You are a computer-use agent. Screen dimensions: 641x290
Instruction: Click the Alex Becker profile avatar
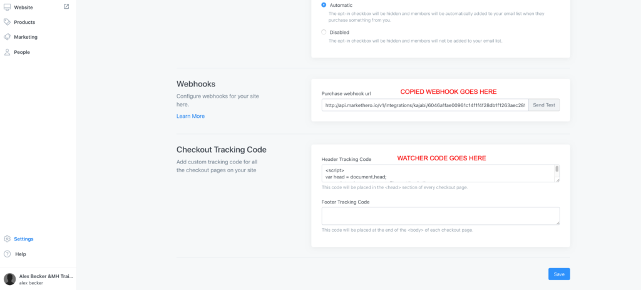10,279
